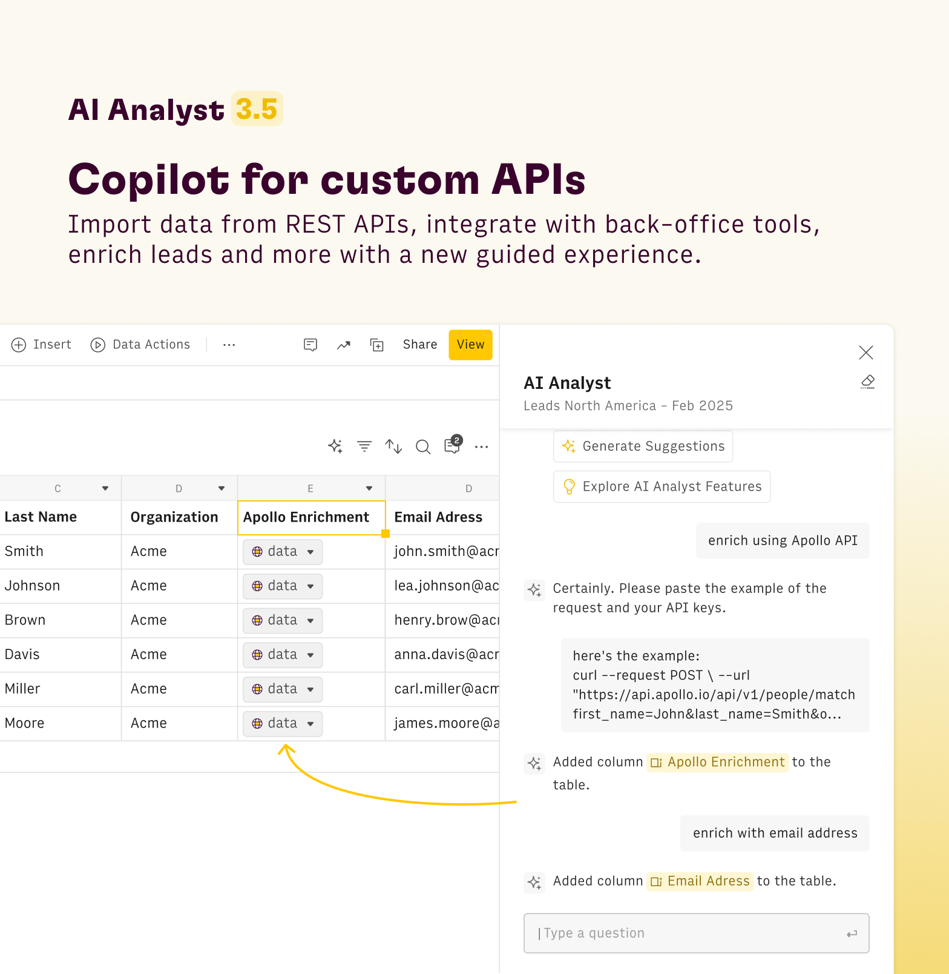Click the chart trend icon
Viewport: 949px width, 974px height.
(344, 345)
